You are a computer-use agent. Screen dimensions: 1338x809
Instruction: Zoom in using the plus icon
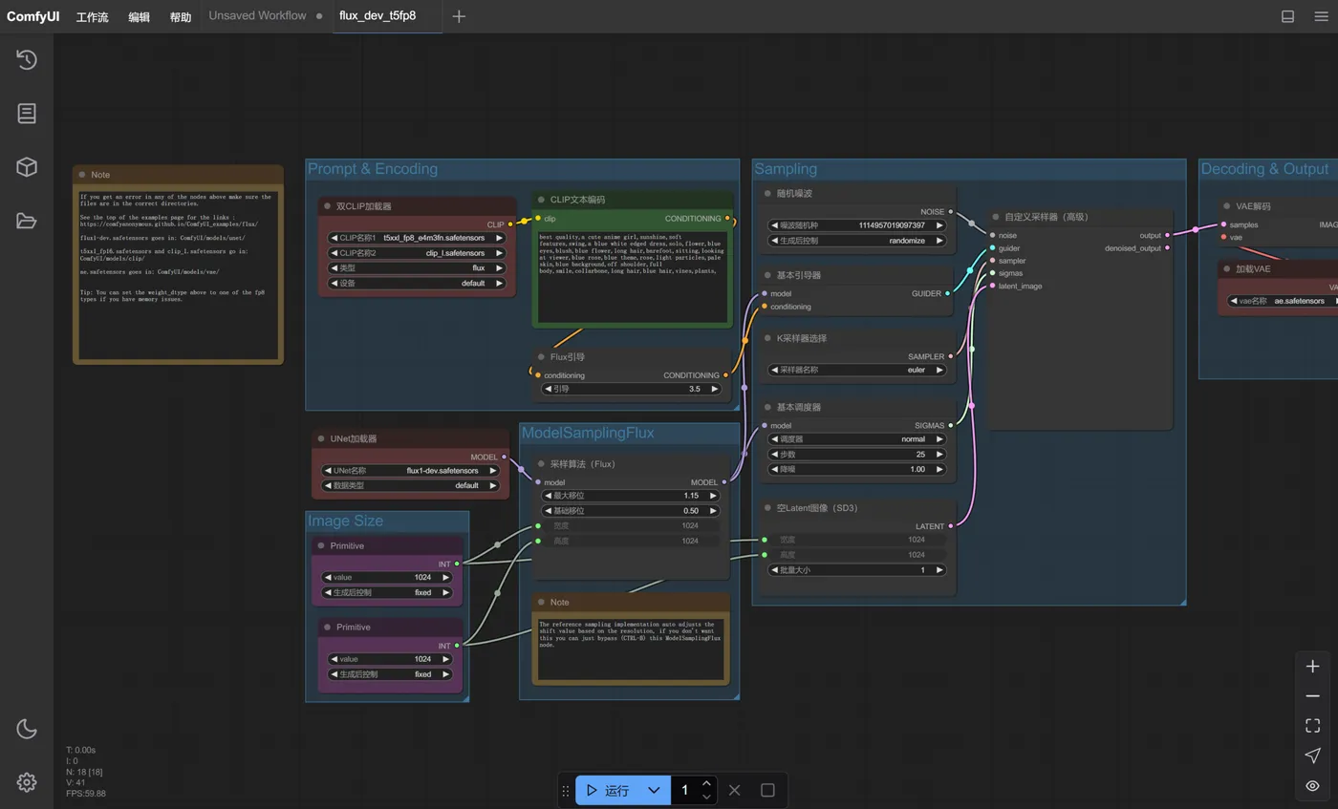pos(1312,667)
